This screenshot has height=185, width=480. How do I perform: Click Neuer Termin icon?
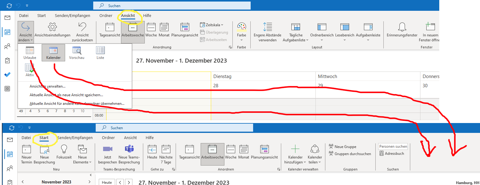(27, 154)
